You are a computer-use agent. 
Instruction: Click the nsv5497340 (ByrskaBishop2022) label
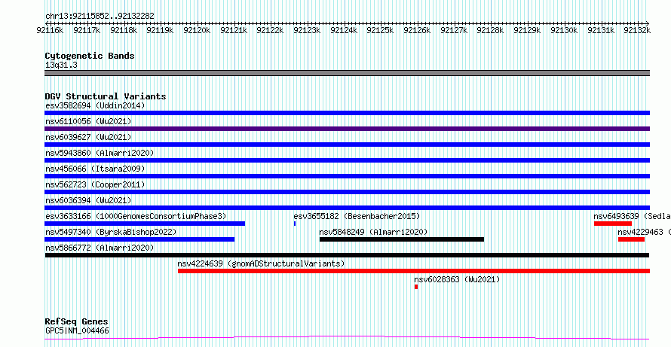click(111, 232)
